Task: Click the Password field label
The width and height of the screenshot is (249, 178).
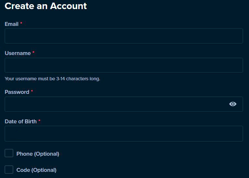Action: pyautogui.click(x=17, y=92)
